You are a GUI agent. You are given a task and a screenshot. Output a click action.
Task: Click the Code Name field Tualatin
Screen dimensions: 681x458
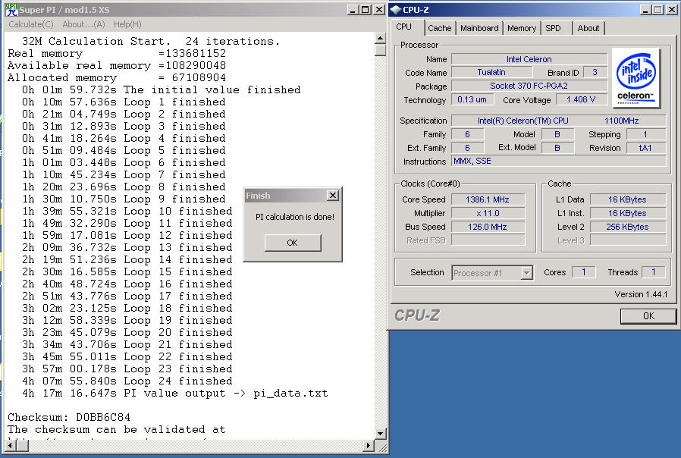pos(491,73)
